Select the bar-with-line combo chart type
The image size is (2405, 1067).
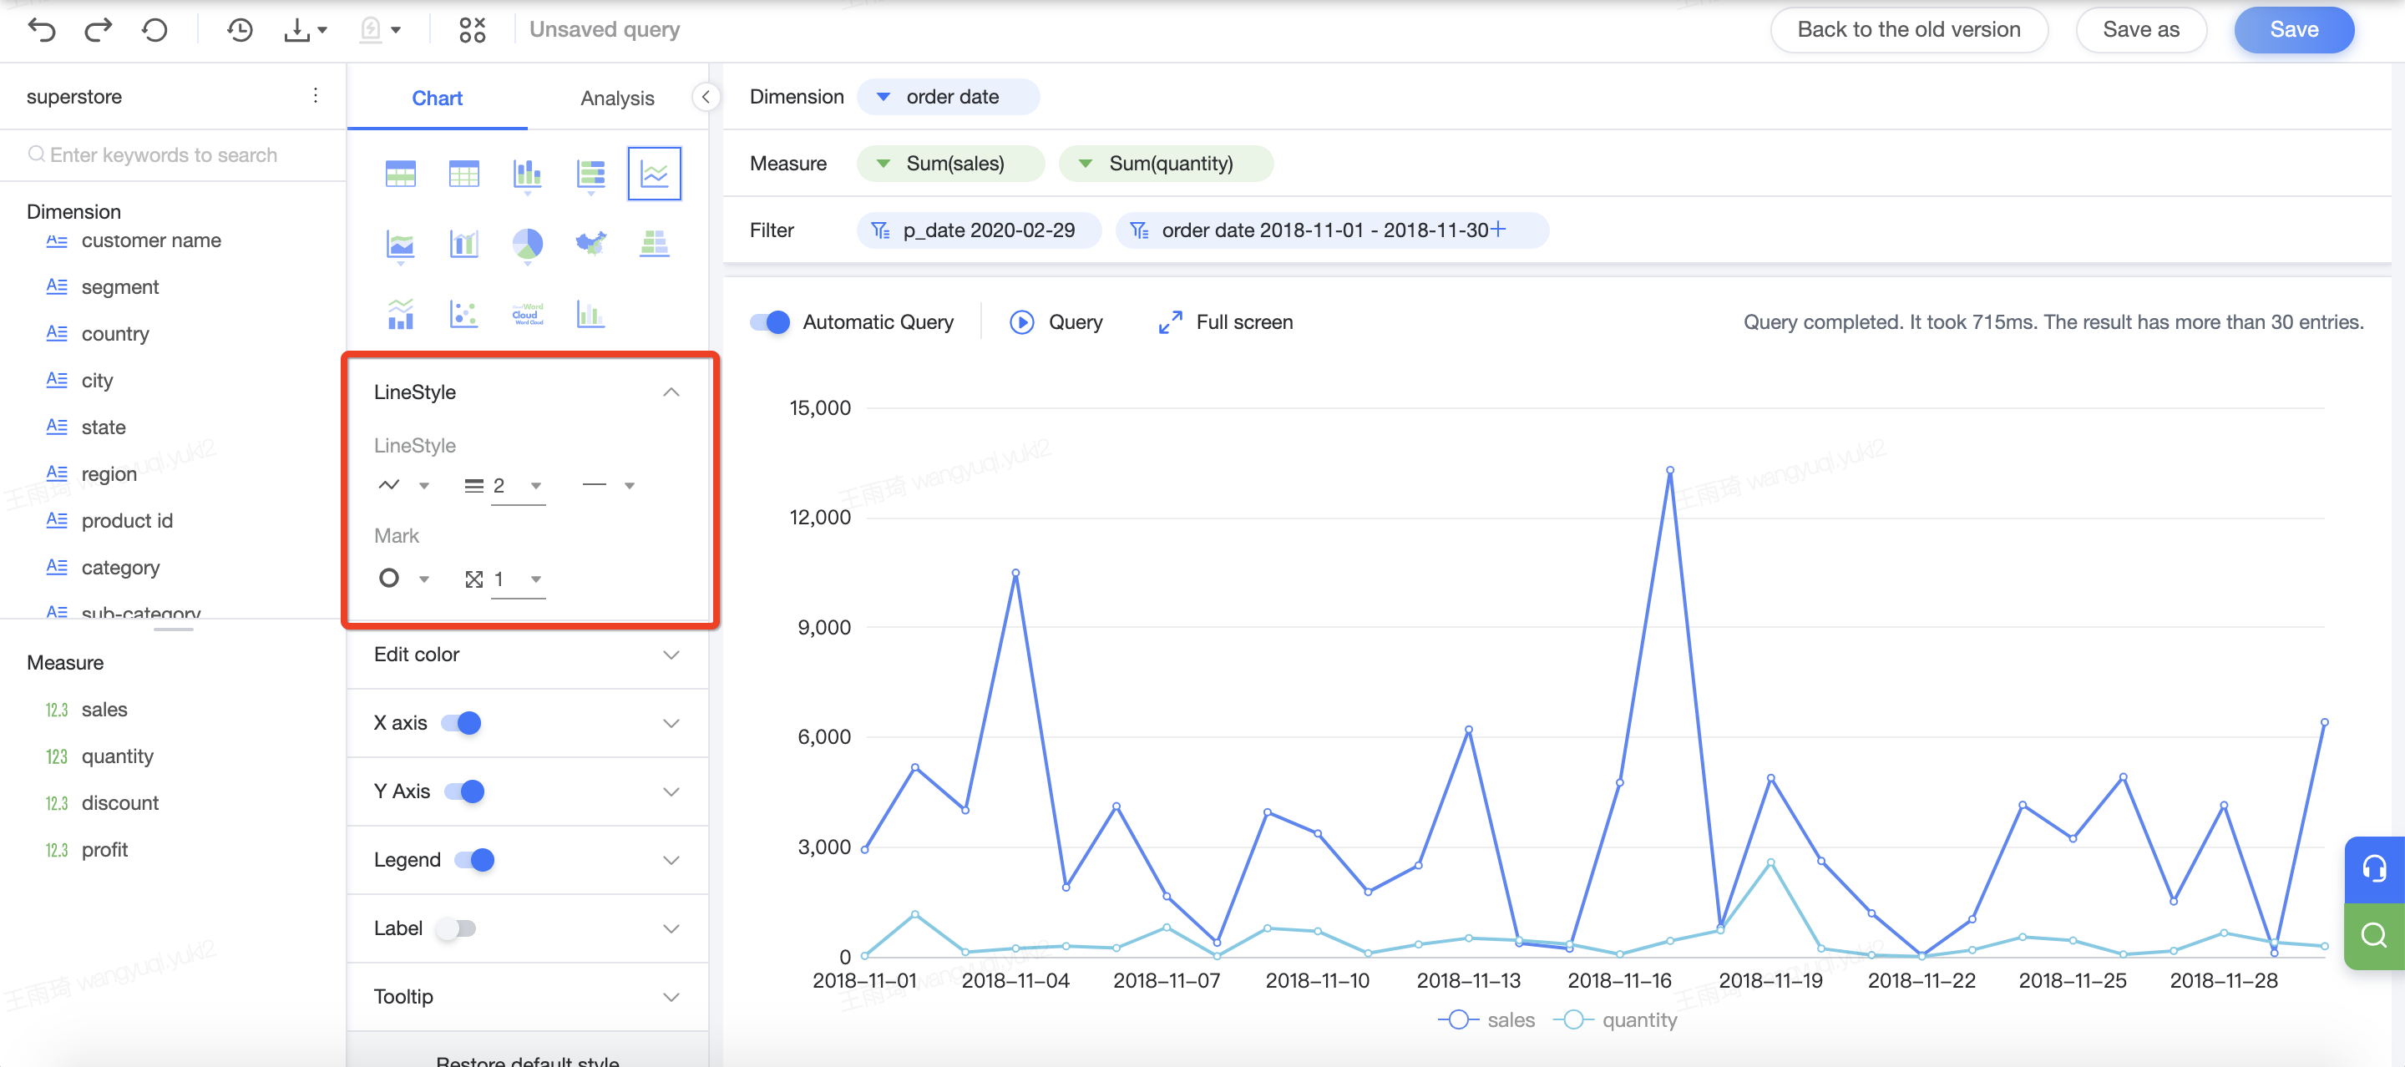click(464, 244)
